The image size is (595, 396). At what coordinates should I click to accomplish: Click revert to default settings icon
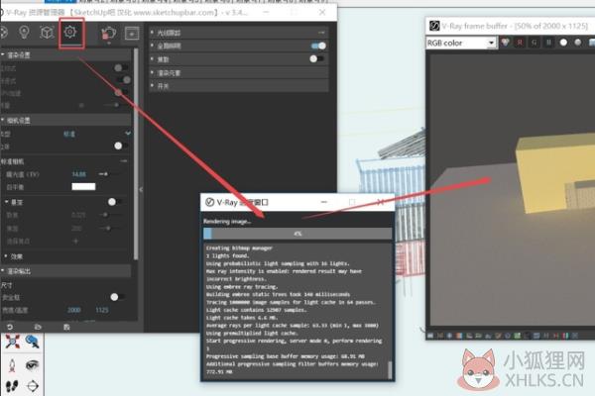(x=10, y=327)
